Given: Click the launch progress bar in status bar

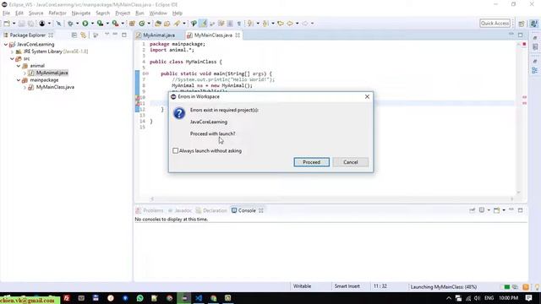Looking at the screenshot, I should (507, 287).
